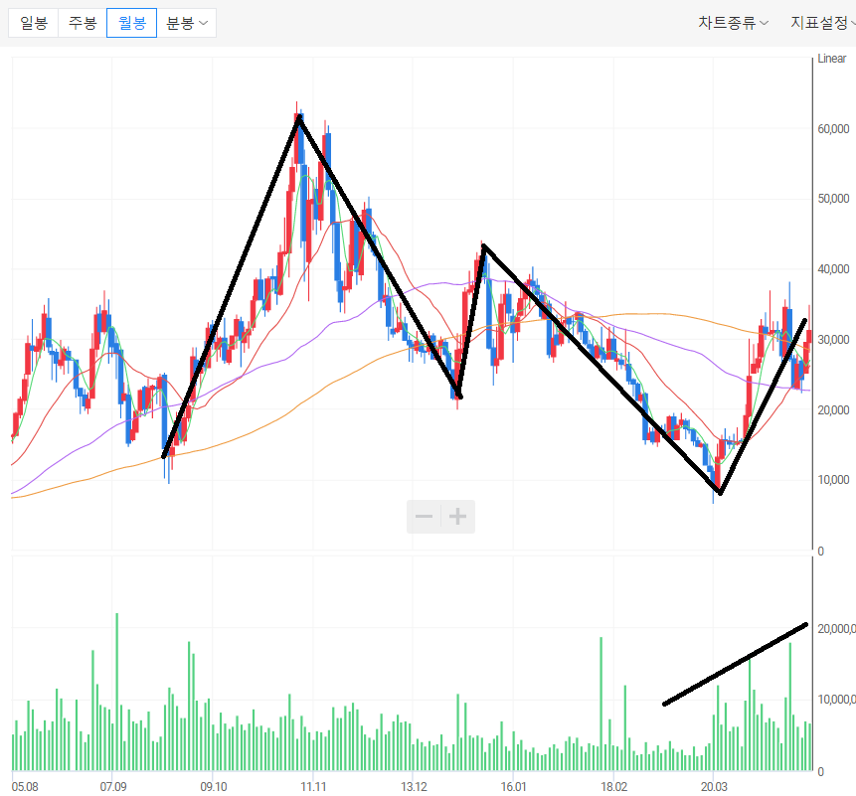The width and height of the screenshot is (856, 796).
Task: Select the 월봉 monthly chart tab
Action: (x=131, y=23)
